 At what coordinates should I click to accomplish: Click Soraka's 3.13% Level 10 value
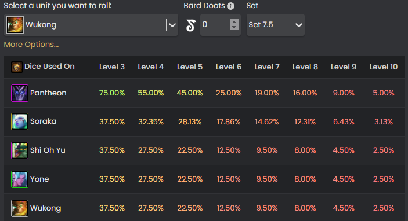[383, 121]
